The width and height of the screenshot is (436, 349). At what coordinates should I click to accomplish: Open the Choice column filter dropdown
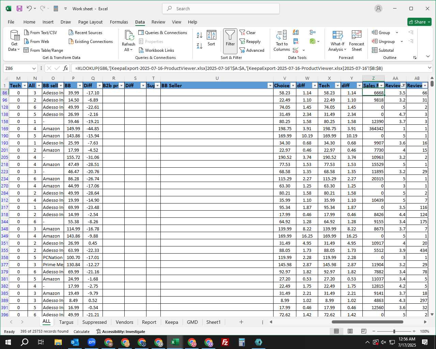[x=293, y=86]
